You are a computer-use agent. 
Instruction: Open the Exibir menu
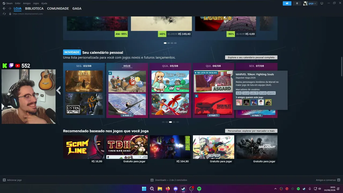pos(18,3)
